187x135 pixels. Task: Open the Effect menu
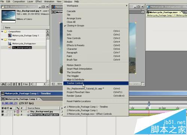coord(39,1)
